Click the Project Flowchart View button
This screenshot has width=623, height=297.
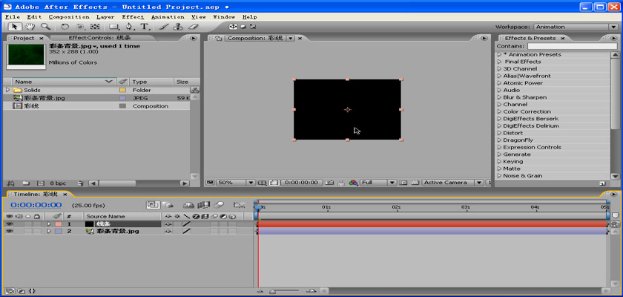(194, 90)
